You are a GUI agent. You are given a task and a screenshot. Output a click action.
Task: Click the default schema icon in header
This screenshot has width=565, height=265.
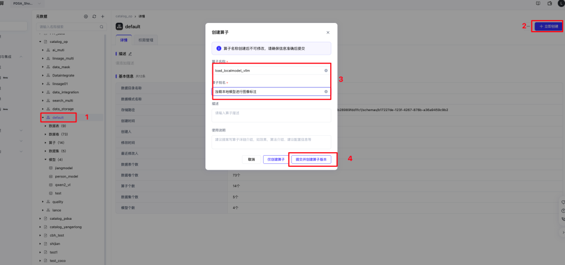pyautogui.click(x=119, y=26)
